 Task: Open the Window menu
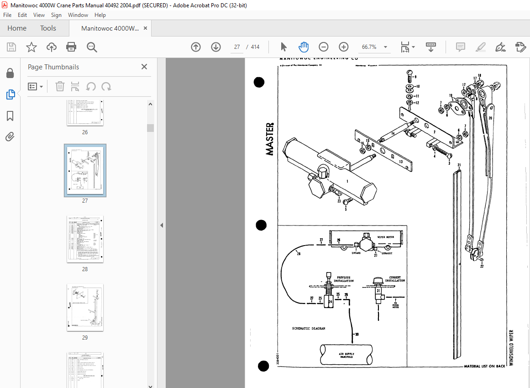pos(78,15)
